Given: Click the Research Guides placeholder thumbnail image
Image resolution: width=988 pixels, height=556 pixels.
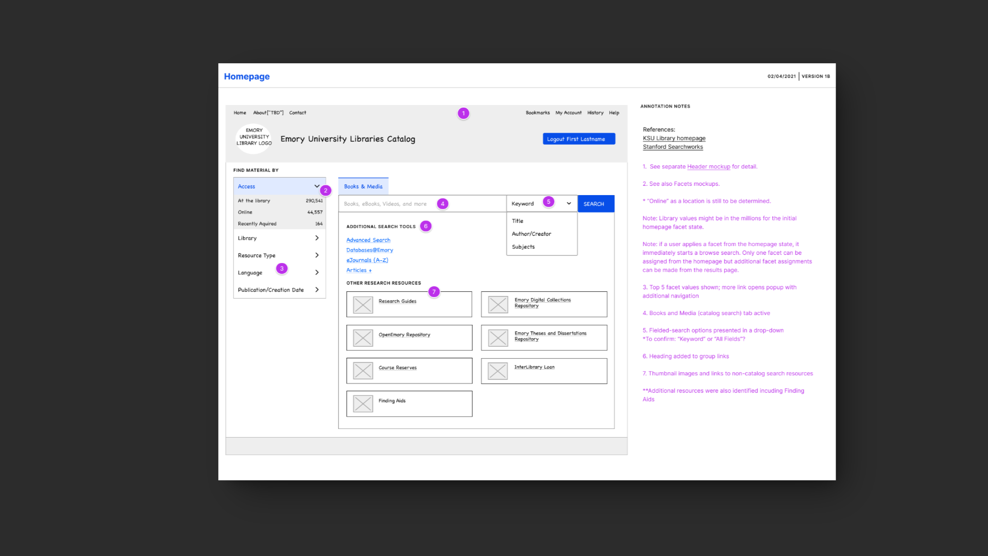Looking at the screenshot, I should [x=363, y=305].
